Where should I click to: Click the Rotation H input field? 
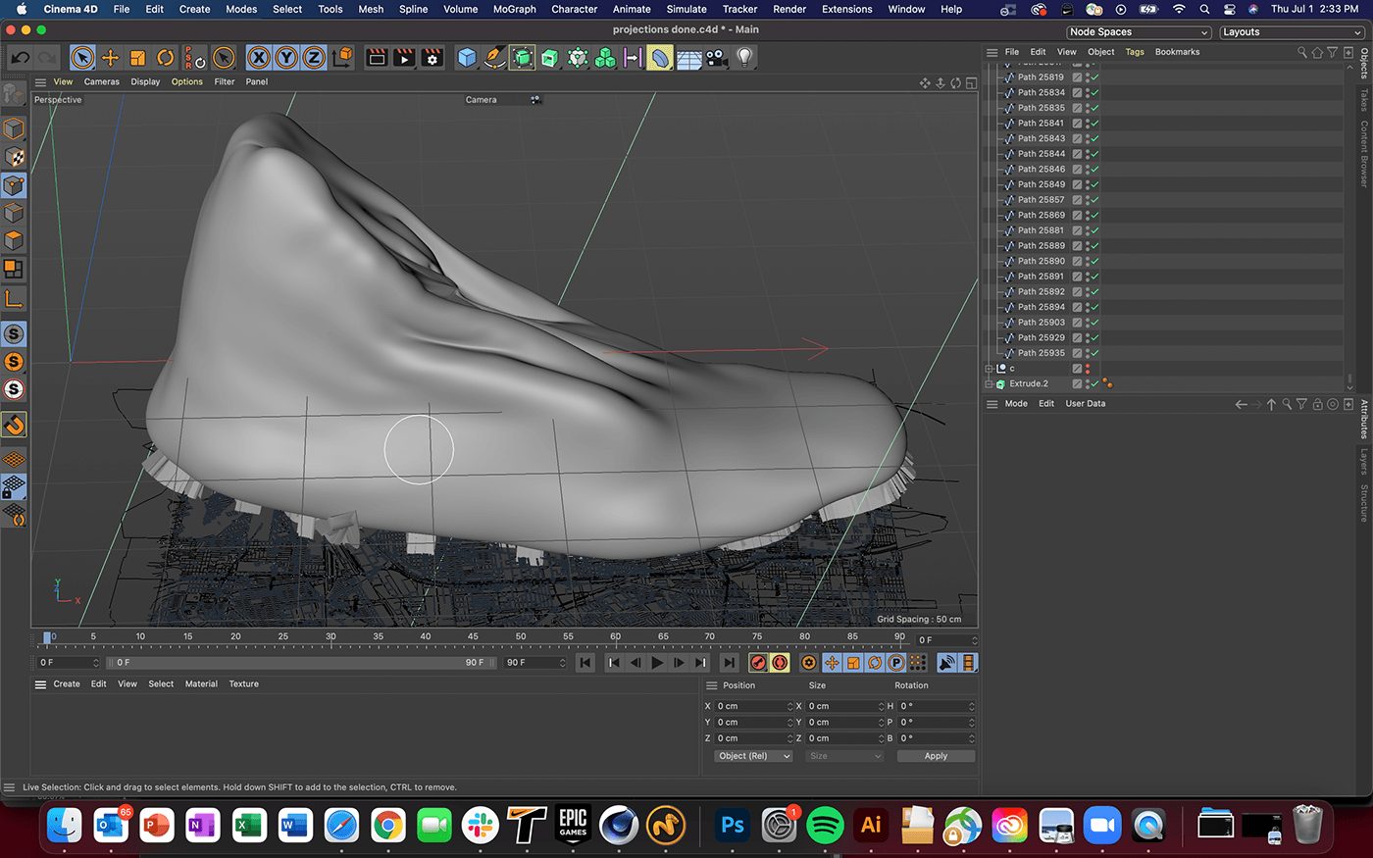point(937,707)
